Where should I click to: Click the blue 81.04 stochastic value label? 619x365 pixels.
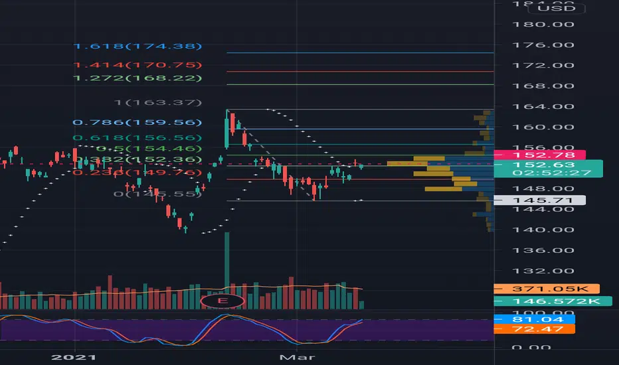tap(535, 319)
